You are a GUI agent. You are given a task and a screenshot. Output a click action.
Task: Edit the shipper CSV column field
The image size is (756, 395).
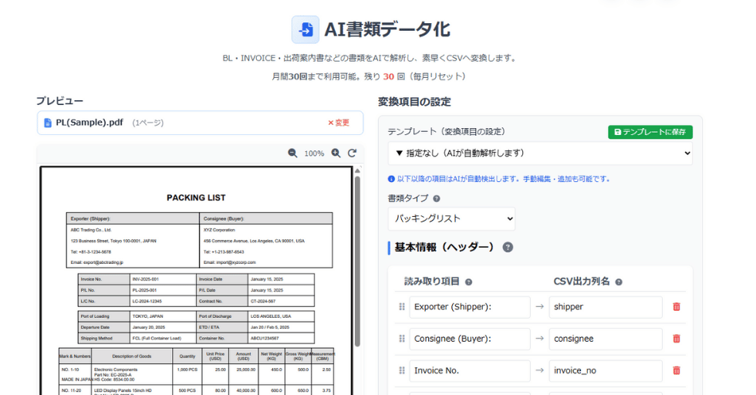[x=606, y=307]
